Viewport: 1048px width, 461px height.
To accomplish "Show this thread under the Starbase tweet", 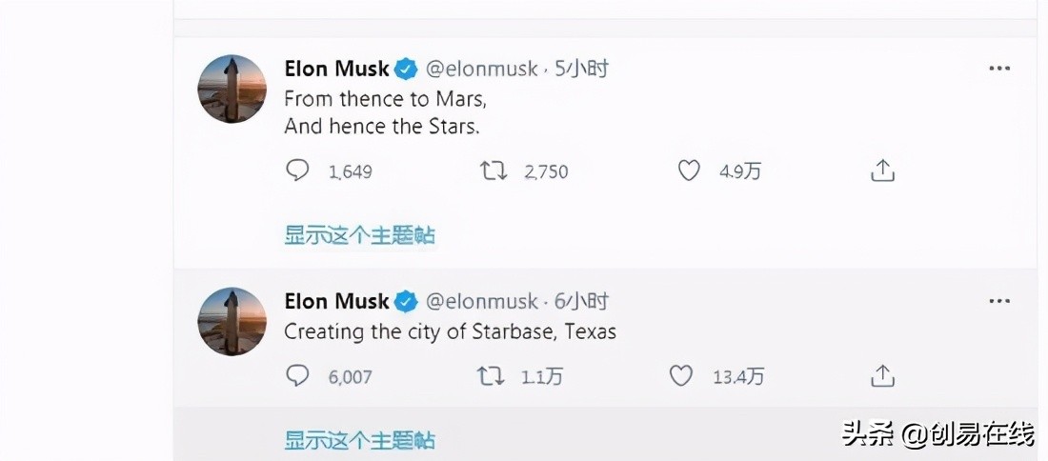I will tap(359, 440).
